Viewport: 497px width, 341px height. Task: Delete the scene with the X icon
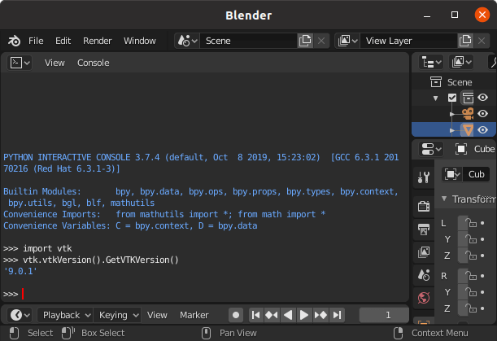321,41
